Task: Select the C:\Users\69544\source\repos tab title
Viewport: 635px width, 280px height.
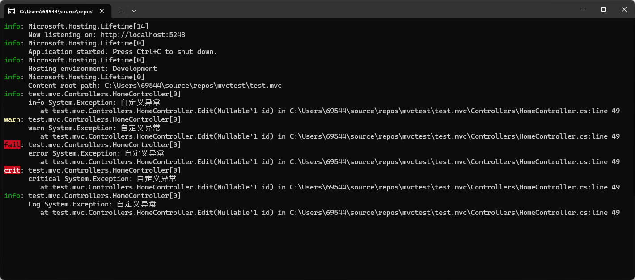Action: tap(56, 11)
